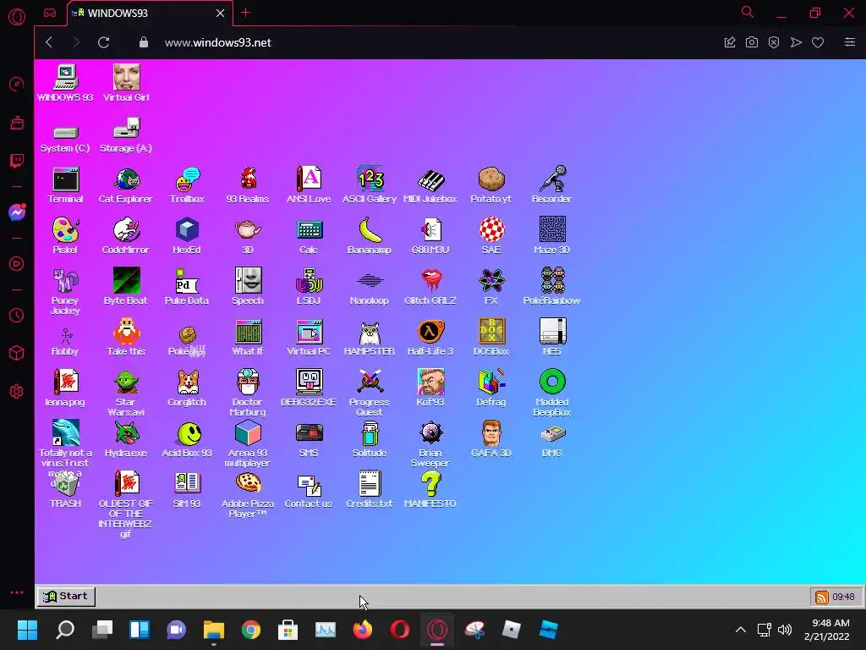Open the 3D teapot icon

point(248,237)
